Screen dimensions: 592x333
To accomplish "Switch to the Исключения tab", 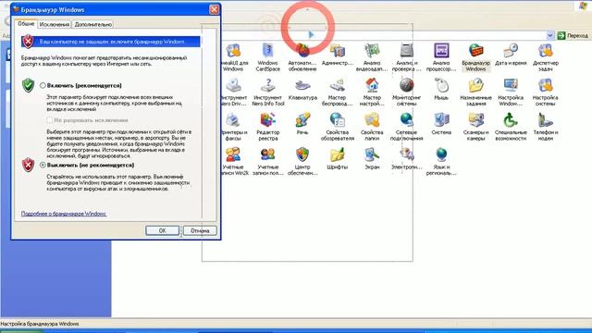I will (55, 25).
